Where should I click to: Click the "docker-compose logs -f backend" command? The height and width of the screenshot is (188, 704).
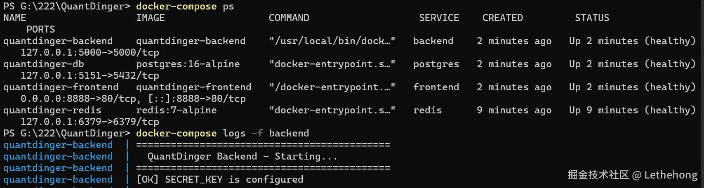pos(222,133)
